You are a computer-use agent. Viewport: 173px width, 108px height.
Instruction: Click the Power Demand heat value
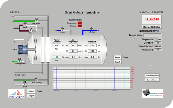pyautogui.click(x=57, y=46)
